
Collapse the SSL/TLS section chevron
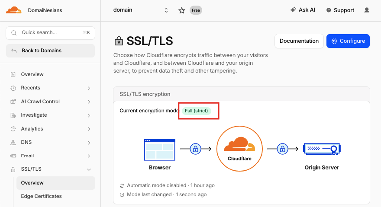tap(89, 170)
